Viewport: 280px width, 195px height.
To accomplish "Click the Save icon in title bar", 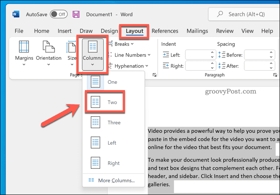I will pos(76,14).
